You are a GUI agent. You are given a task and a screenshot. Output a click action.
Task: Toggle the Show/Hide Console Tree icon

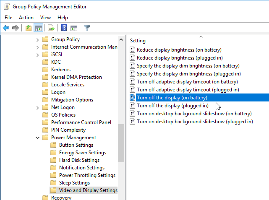point(39,28)
